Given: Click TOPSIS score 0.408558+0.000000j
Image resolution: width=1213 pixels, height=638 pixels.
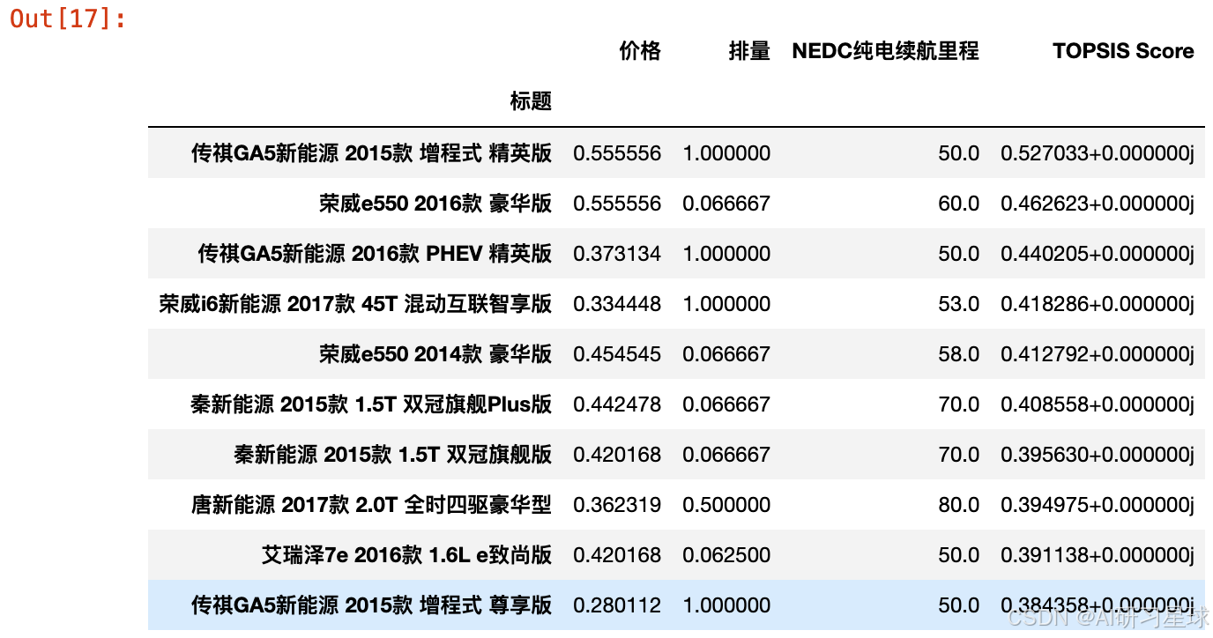Looking at the screenshot, I should tap(1097, 404).
